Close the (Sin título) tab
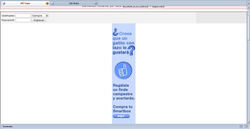The height and width of the screenshot is (129, 250). point(96,3)
